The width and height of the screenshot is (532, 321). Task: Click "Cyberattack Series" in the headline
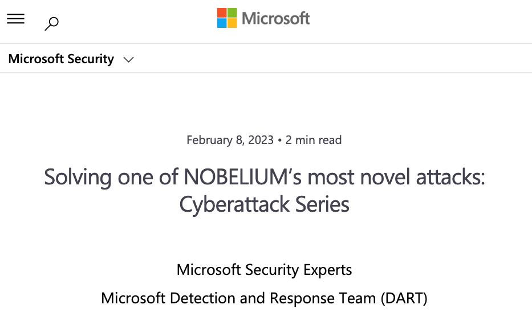(x=265, y=204)
